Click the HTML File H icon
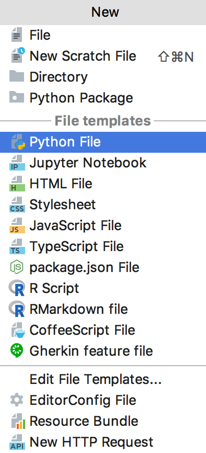Image resolution: width=206 pixels, height=453 pixels. [17, 184]
